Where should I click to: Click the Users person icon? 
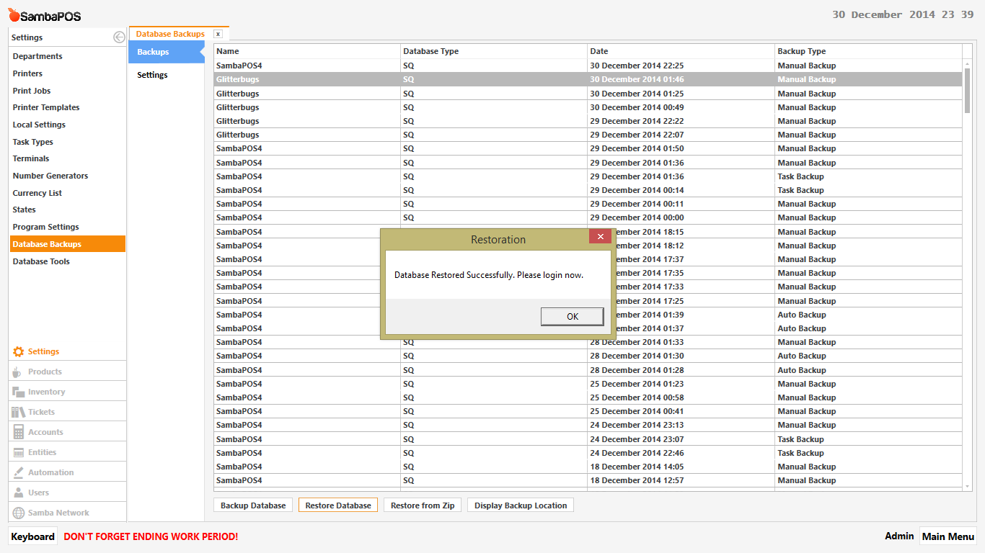click(x=18, y=493)
